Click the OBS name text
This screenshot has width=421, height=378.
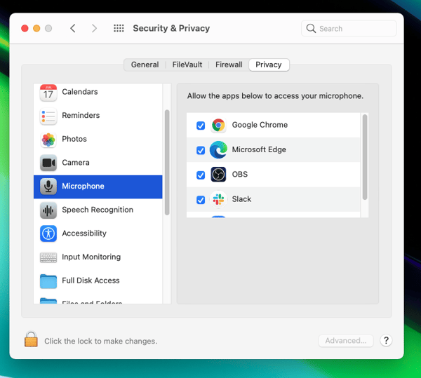240,175
